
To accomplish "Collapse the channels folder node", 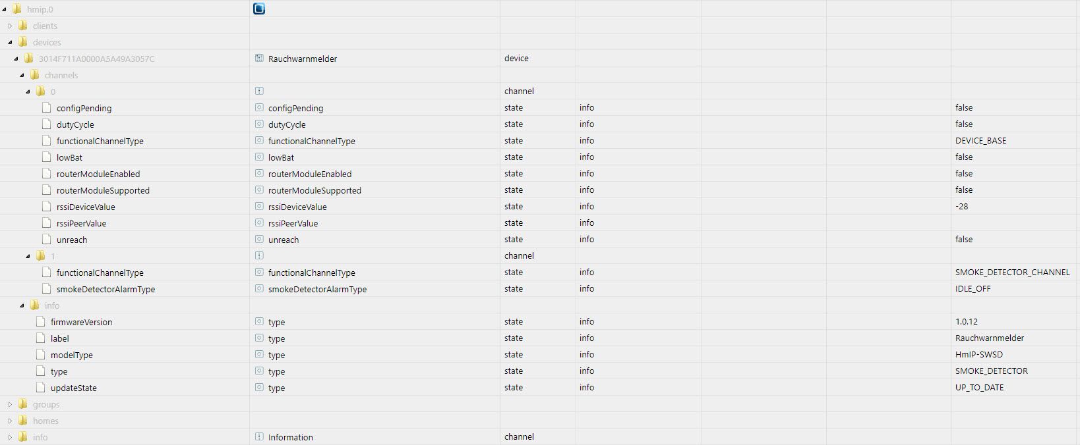I will click(x=22, y=75).
